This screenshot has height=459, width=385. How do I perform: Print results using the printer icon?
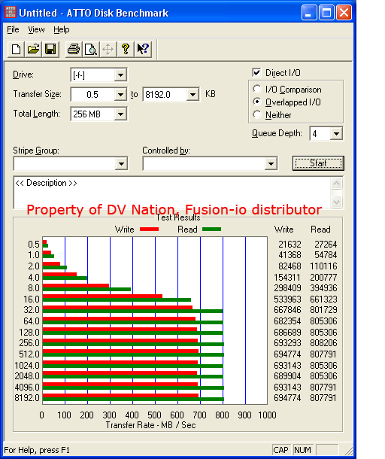pyautogui.click(x=74, y=49)
